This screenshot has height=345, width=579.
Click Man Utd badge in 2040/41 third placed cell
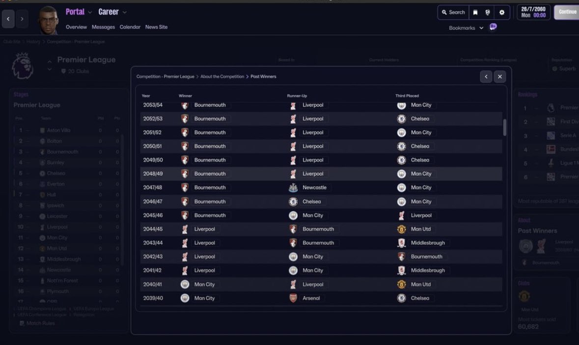(x=401, y=284)
